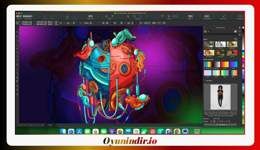Open the Trash in the Dock
This screenshot has width=260, height=150.
click(x=197, y=131)
